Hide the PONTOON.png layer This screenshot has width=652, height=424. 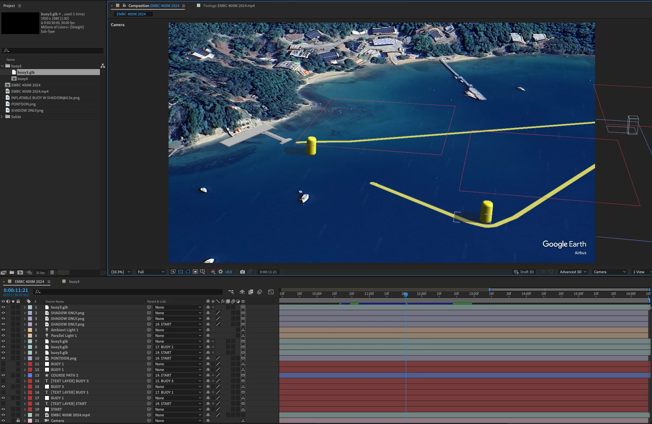click(x=3, y=358)
